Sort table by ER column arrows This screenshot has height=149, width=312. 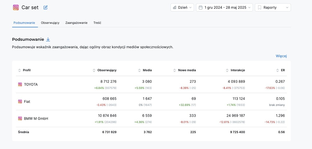tap(278, 70)
